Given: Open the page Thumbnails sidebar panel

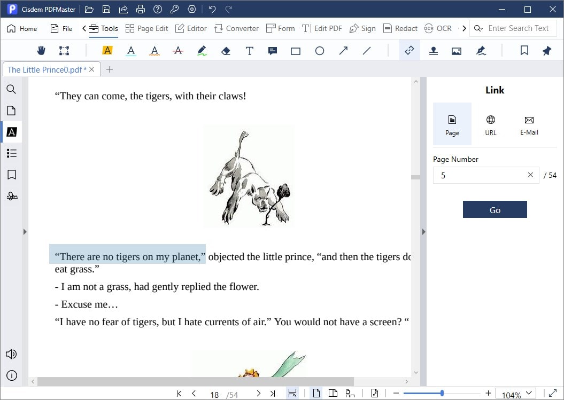Looking at the screenshot, I should [12, 111].
